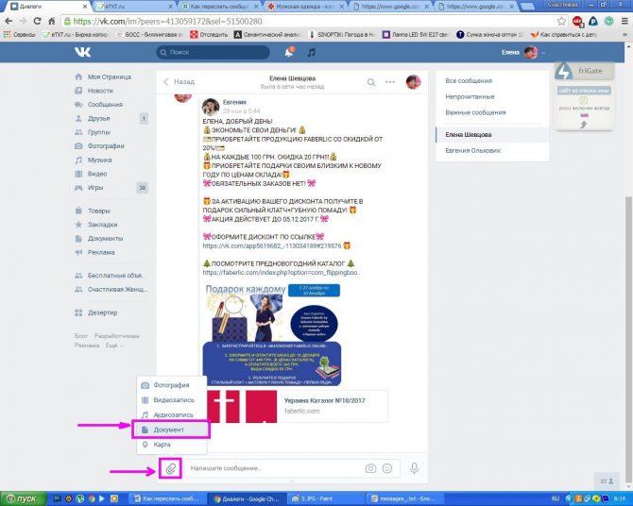Choose Карта in the attachment menu
The width and height of the screenshot is (633, 506).
click(x=162, y=445)
